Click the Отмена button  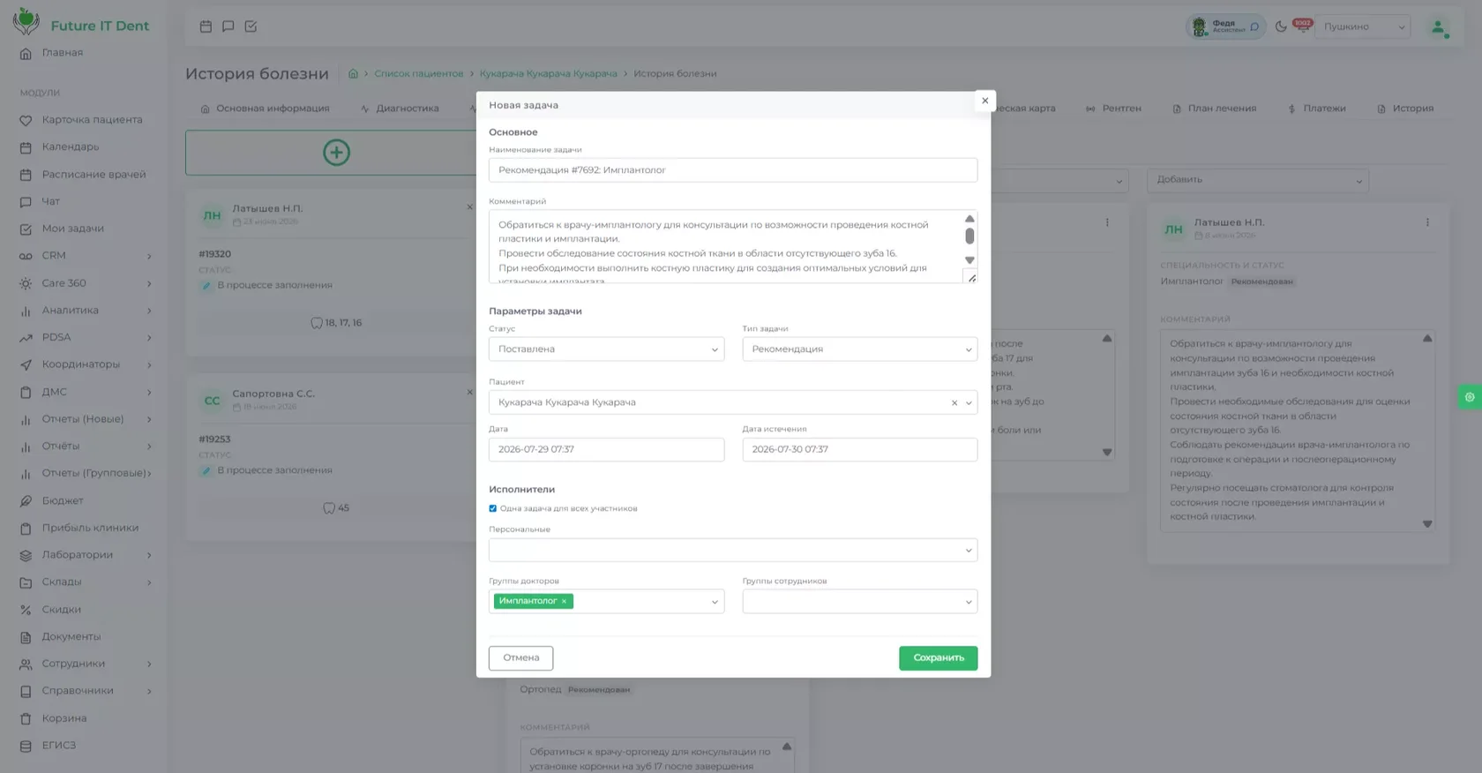tap(520, 658)
